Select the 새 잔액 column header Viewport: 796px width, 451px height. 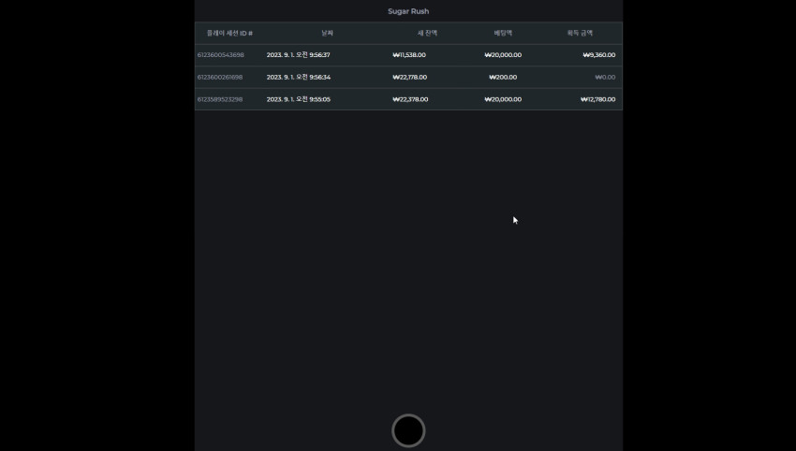pos(427,33)
